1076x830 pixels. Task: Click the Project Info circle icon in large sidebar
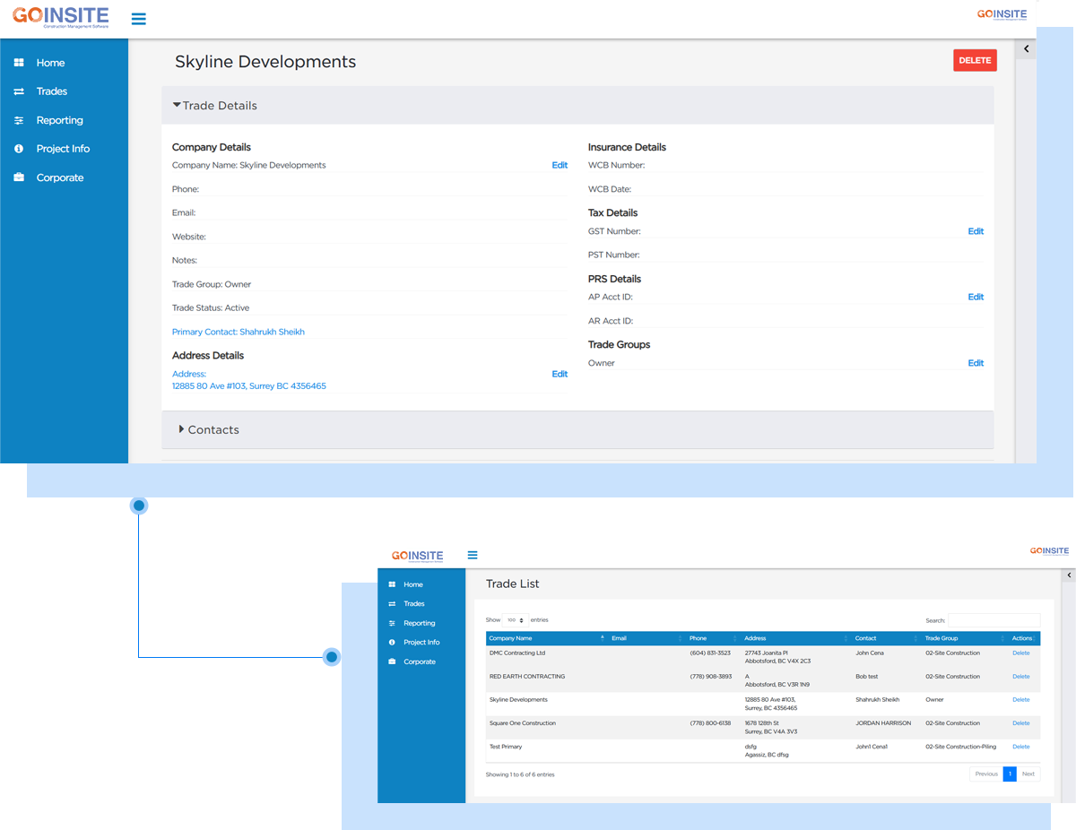pyautogui.click(x=19, y=149)
